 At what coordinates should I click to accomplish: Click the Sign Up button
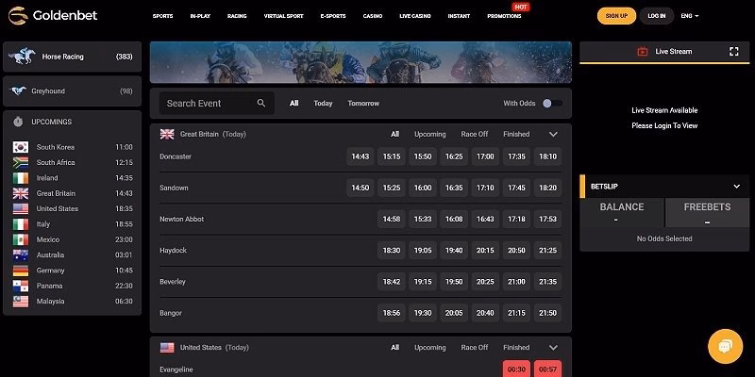(x=616, y=16)
